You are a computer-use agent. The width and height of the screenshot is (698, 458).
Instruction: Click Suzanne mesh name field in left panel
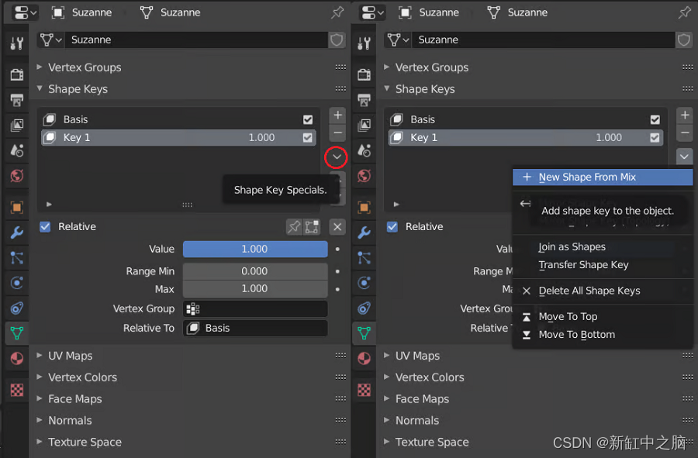196,40
